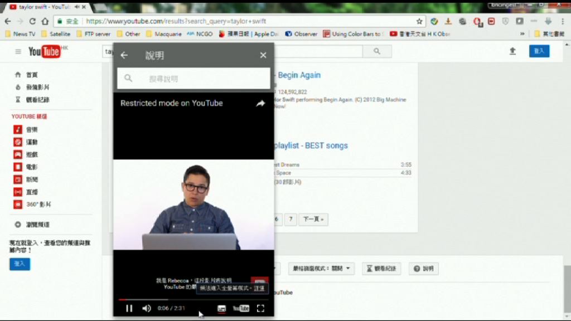This screenshot has width=571, height=321.
Task: Bookmark this page with star icon
Action: [419, 21]
